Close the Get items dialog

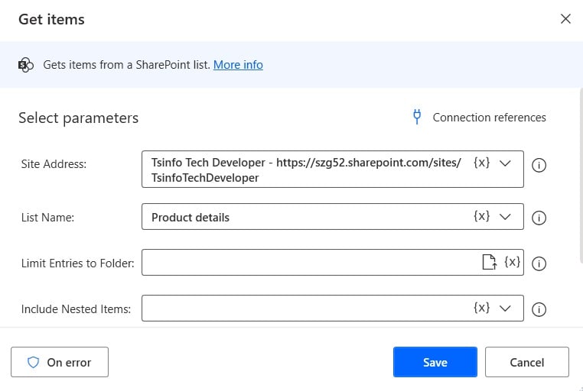coord(565,19)
